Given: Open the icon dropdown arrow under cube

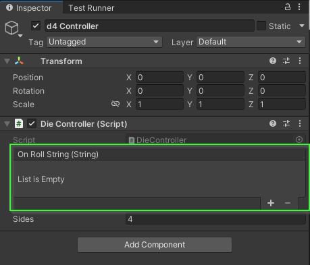Looking at the screenshot, I should [x=20, y=36].
